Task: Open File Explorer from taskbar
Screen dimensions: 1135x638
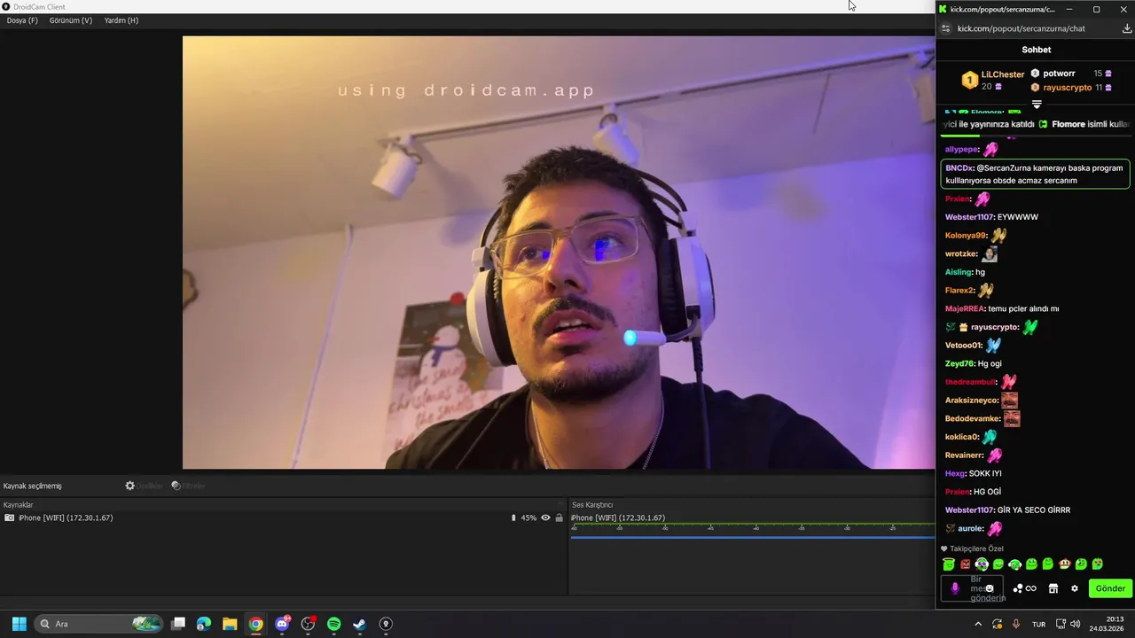Action: 230,624
